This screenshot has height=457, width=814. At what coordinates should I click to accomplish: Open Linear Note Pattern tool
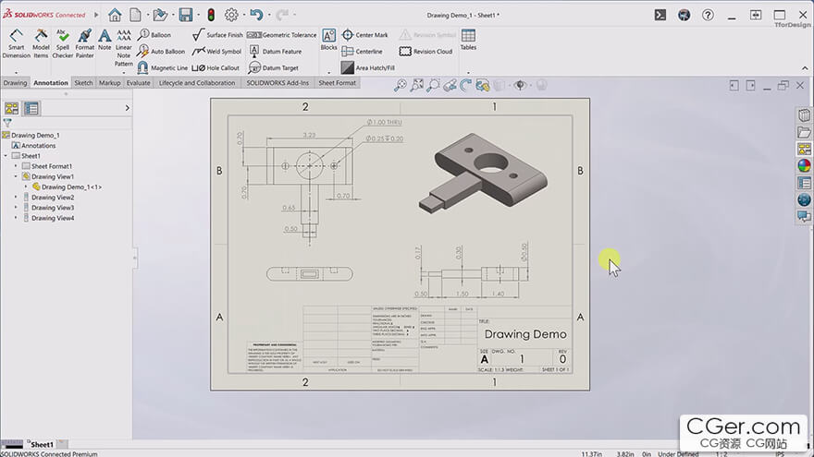tap(124, 48)
